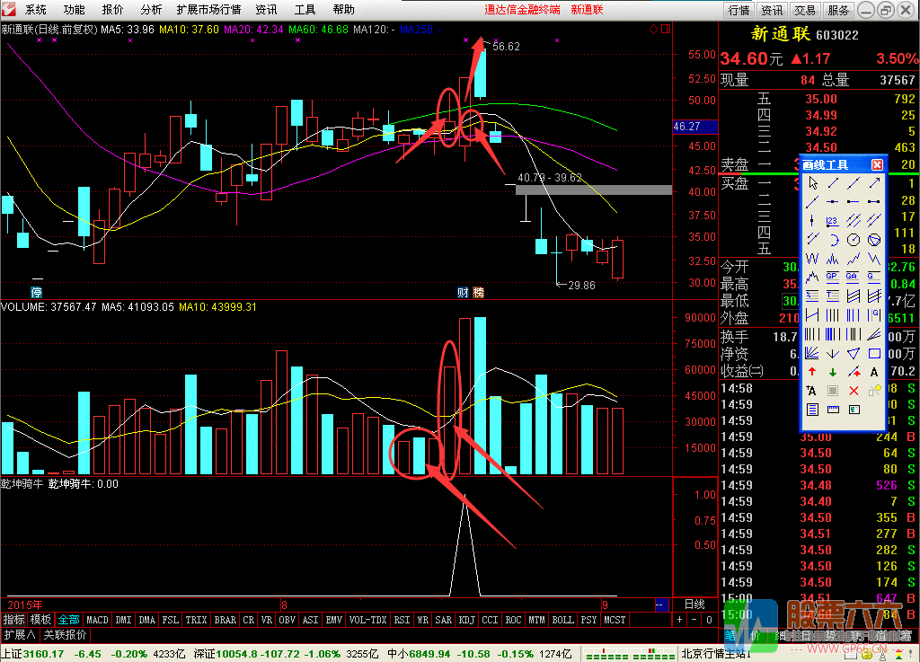Image resolution: width=920 pixels, height=662 pixels.
Task: Click the plus zoom button below chart
Action: pos(679,620)
